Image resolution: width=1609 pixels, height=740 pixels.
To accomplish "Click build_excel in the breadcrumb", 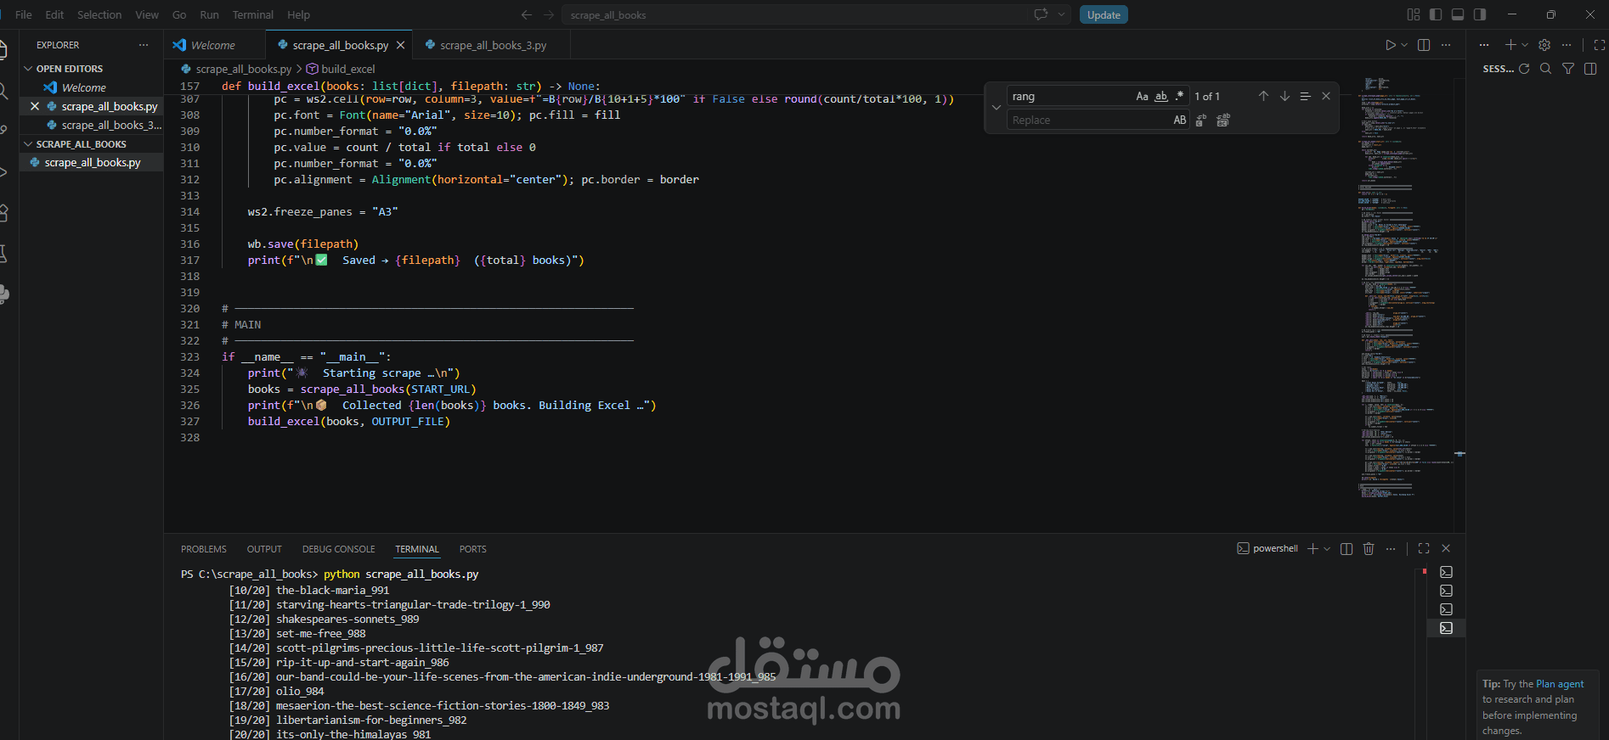I will pyautogui.click(x=347, y=69).
